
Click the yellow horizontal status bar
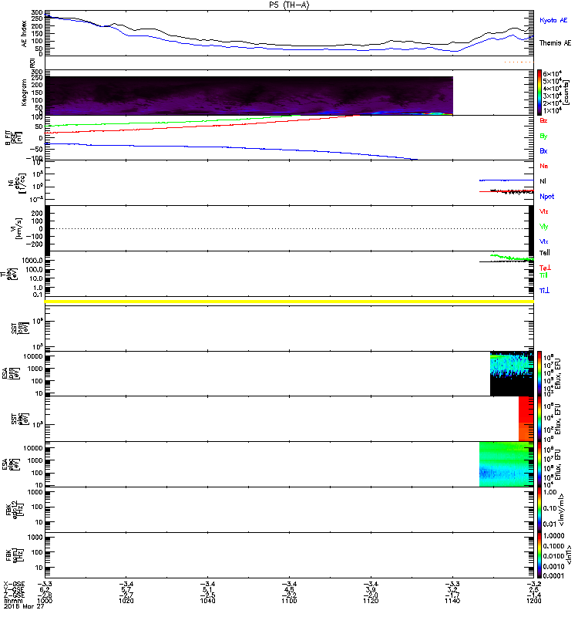pos(289,302)
